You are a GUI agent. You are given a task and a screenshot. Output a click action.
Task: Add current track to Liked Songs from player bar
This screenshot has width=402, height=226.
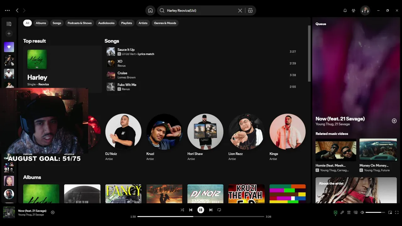click(x=53, y=213)
